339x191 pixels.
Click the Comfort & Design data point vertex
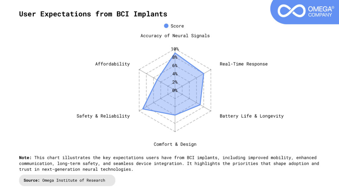coord(175,115)
